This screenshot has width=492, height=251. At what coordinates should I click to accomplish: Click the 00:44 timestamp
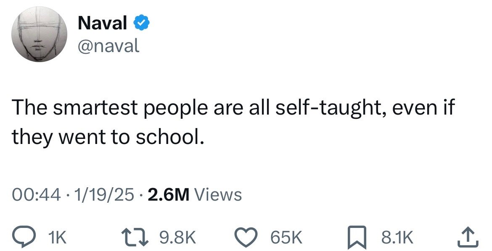pyautogui.click(x=37, y=195)
